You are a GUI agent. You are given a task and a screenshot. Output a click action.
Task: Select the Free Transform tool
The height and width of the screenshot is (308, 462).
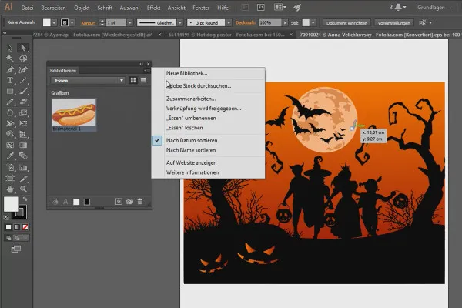coord(23,123)
